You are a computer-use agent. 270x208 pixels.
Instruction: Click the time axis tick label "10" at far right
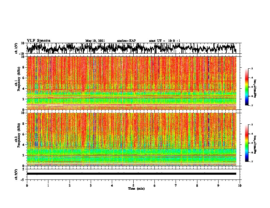point(240,186)
